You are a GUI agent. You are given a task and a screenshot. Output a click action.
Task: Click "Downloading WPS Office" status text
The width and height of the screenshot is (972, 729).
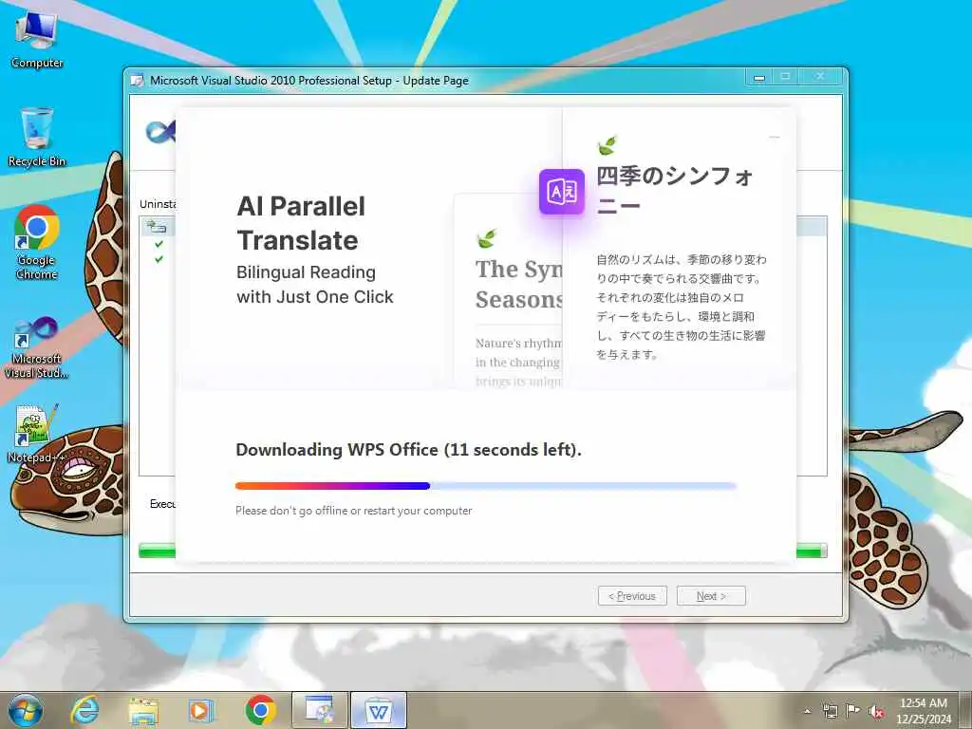[x=408, y=449]
